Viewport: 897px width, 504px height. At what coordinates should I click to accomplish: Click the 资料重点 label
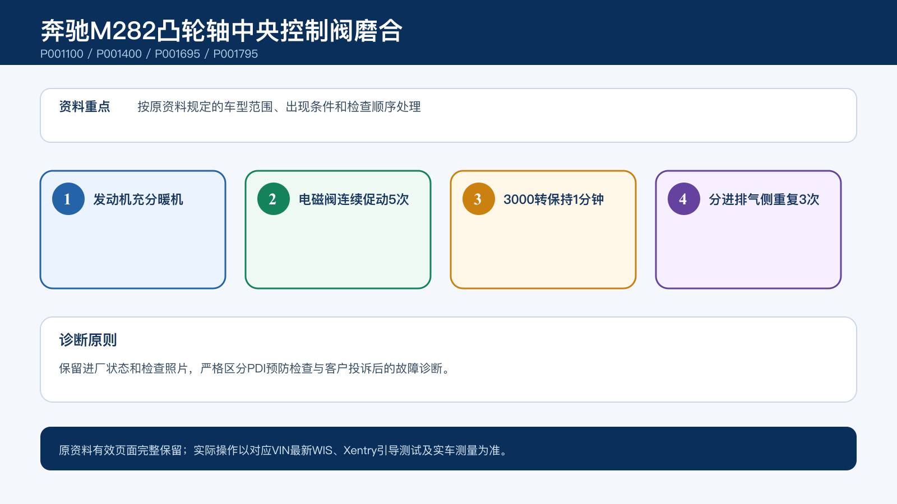pos(85,106)
